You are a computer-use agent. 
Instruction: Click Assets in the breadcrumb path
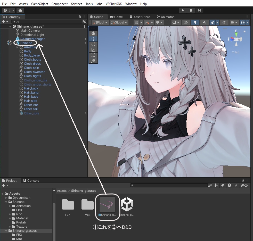(x=62, y=191)
